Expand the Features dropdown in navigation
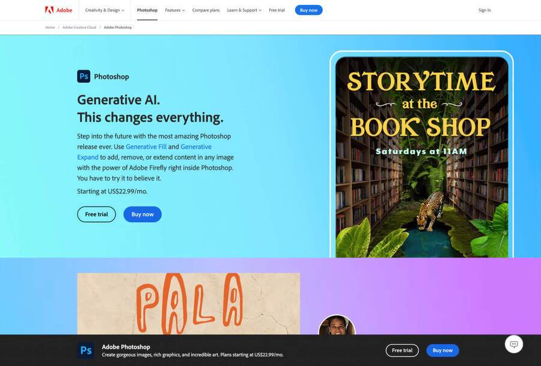541x366 pixels. (174, 10)
